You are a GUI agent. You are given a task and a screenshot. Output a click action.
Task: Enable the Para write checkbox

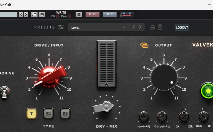[x=70, y=16]
